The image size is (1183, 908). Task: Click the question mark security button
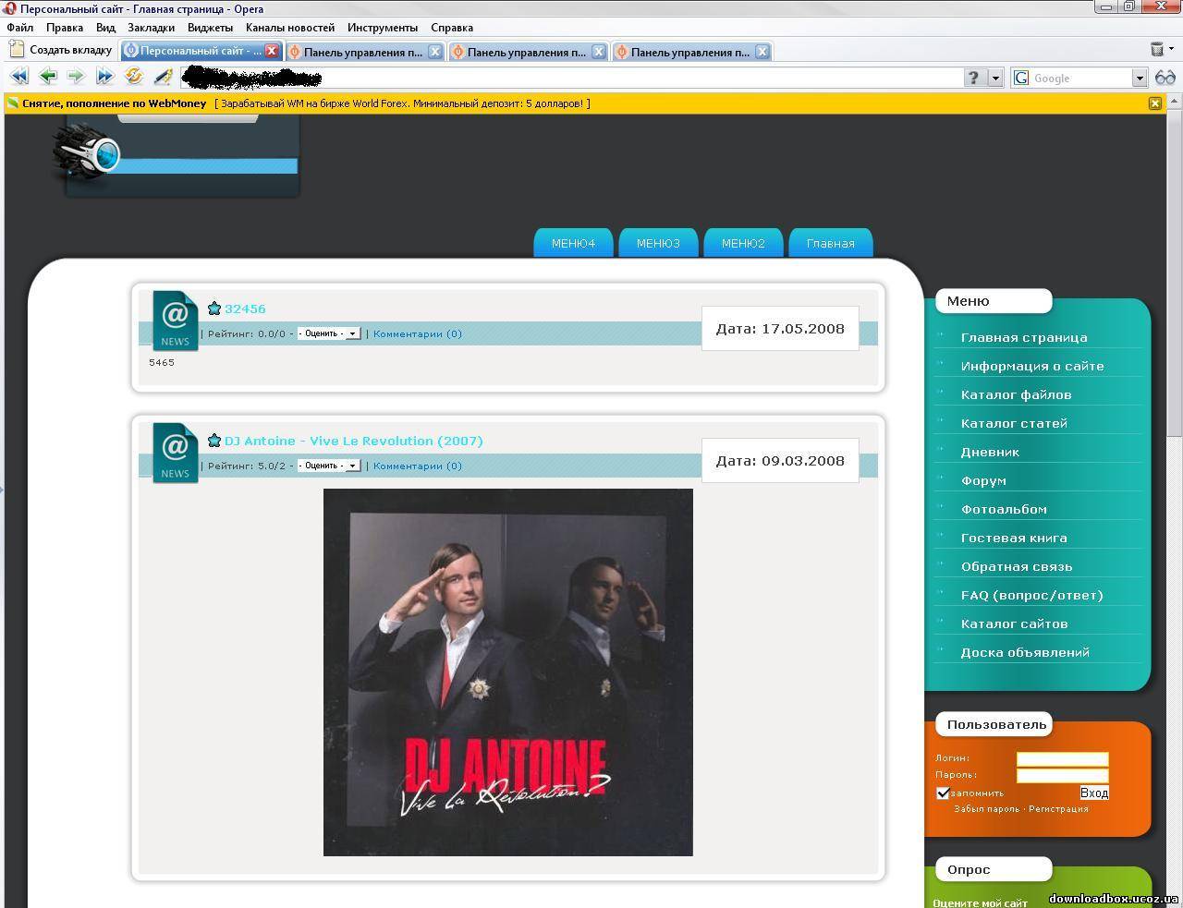tap(973, 78)
